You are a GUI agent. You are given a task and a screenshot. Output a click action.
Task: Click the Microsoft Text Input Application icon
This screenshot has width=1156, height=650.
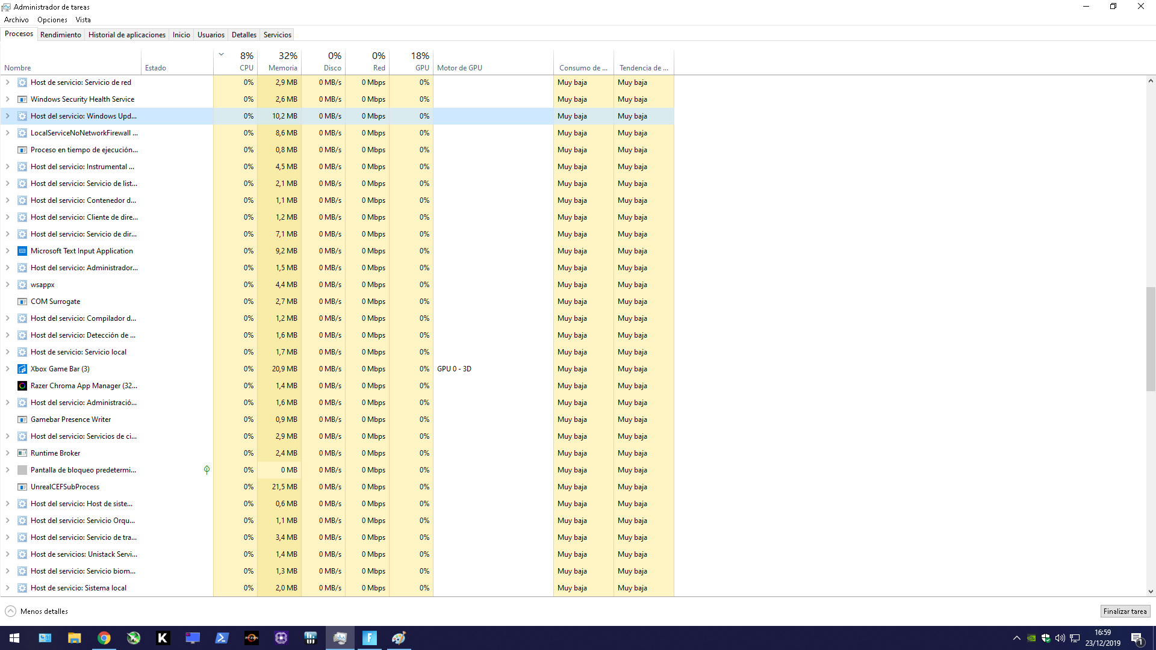[x=22, y=251]
